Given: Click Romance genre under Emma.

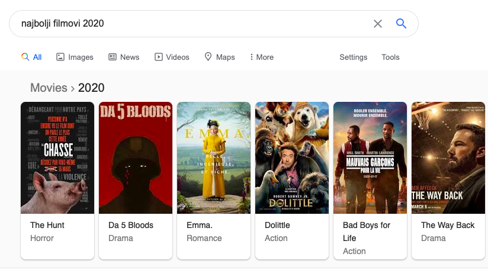Looking at the screenshot, I should [204, 238].
